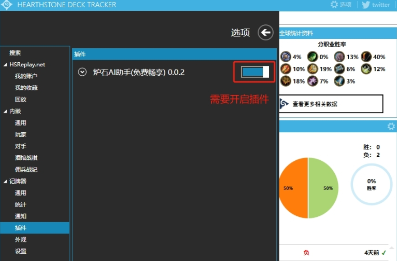Image resolution: width=397 pixels, height=261 pixels.
Task: Click the class icon showing 7% winrate
Action: (x=313, y=81)
